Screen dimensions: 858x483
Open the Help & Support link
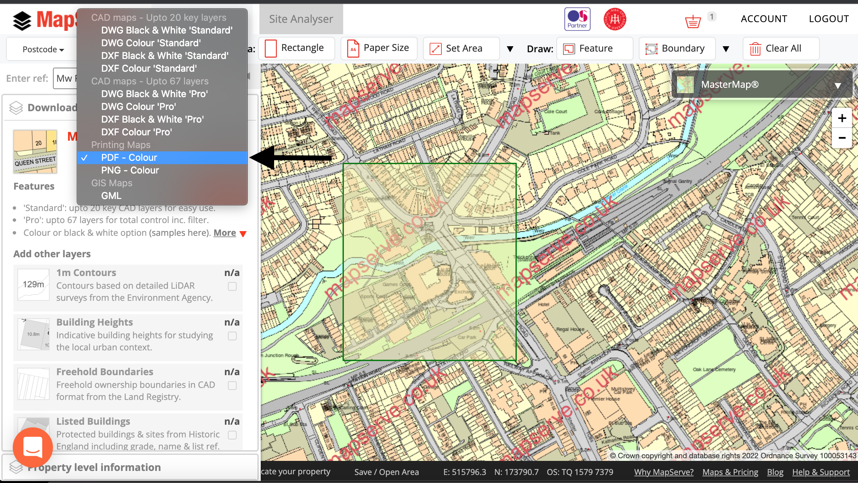821,472
